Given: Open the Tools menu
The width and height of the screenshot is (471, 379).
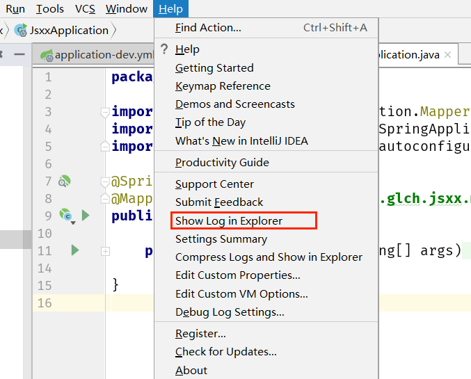Looking at the screenshot, I should pos(50,9).
